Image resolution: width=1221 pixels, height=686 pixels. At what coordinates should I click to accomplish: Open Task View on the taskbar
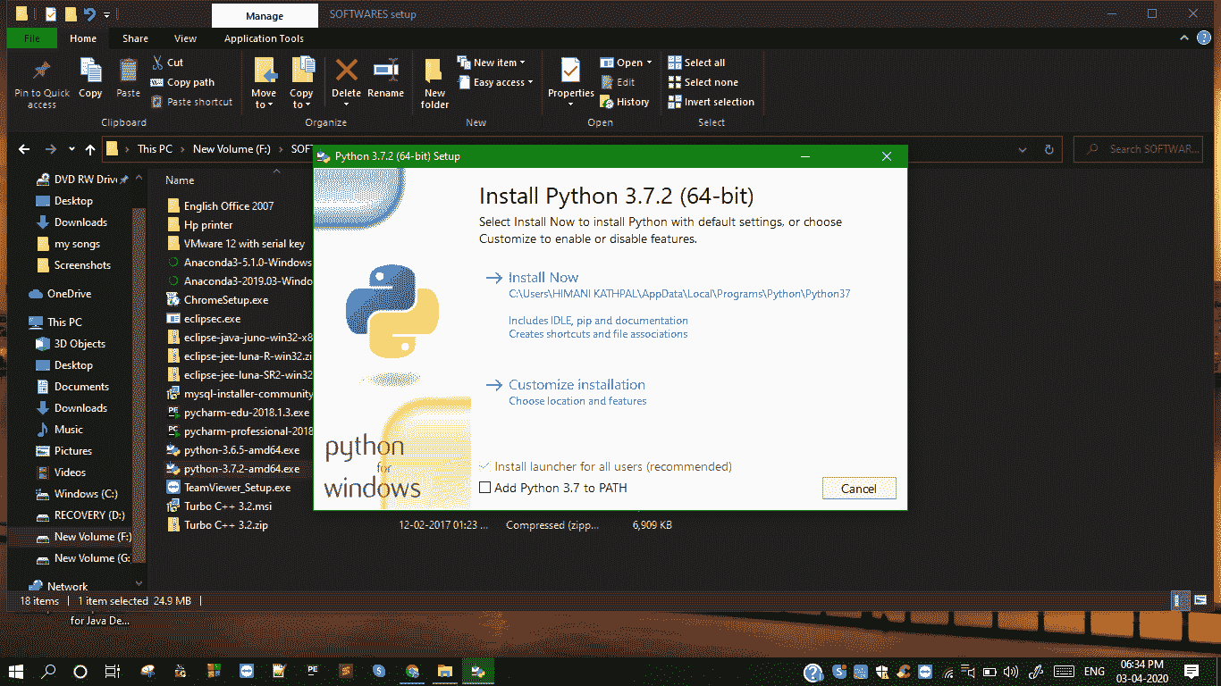pyautogui.click(x=113, y=671)
